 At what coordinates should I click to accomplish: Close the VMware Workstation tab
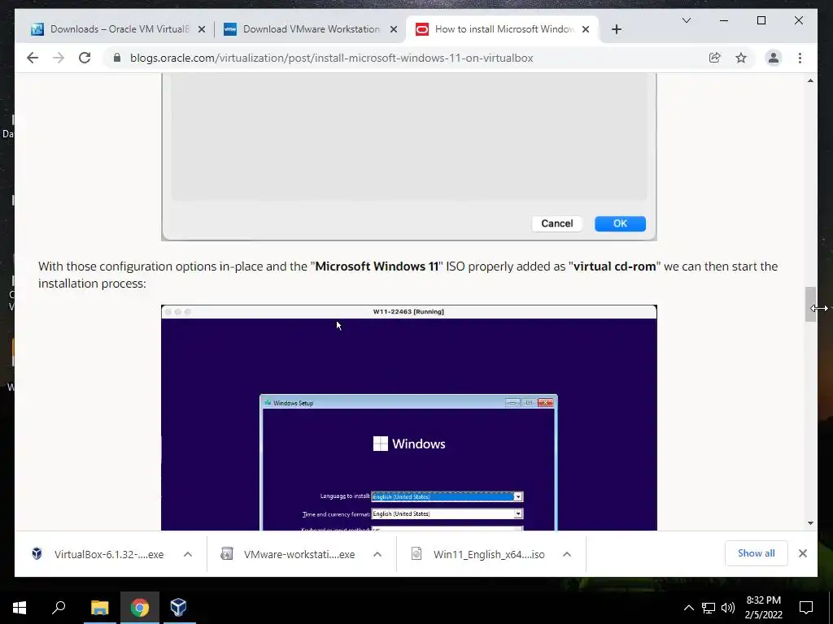pyautogui.click(x=394, y=29)
